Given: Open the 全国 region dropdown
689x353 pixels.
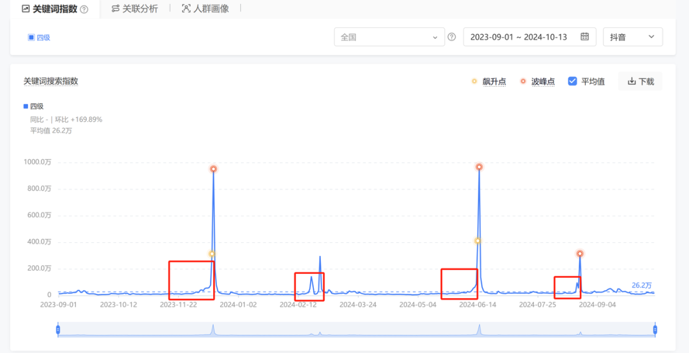Looking at the screenshot, I should point(389,37).
